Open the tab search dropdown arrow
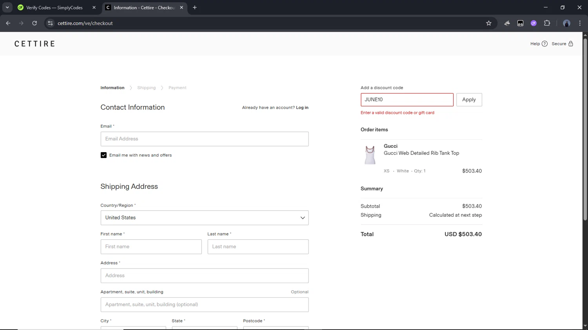Screen dimensions: 588x330 coord(7,7)
